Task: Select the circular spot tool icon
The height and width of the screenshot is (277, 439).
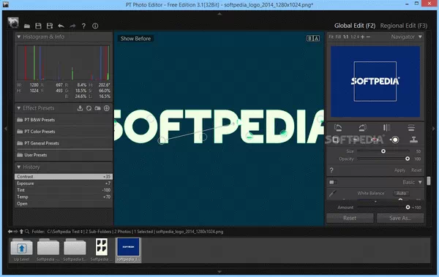Action: pyautogui.click(x=395, y=140)
